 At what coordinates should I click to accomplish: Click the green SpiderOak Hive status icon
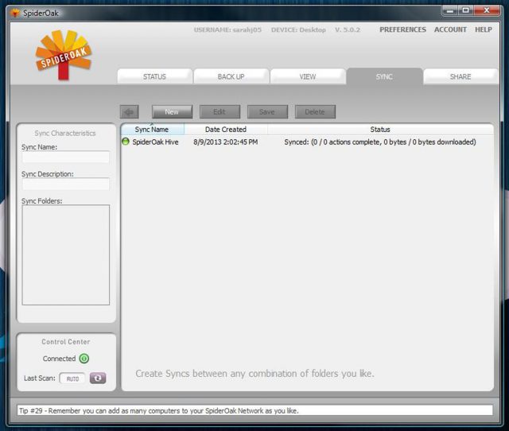[x=126, y=142]
